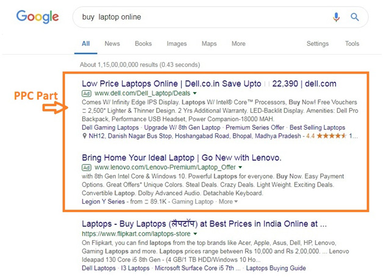The height and width of the screenshot is (278, 383).
Task: Click the www.dell.com/Dell_Laptop/Deals URL
Action: (x=142, y=93)
